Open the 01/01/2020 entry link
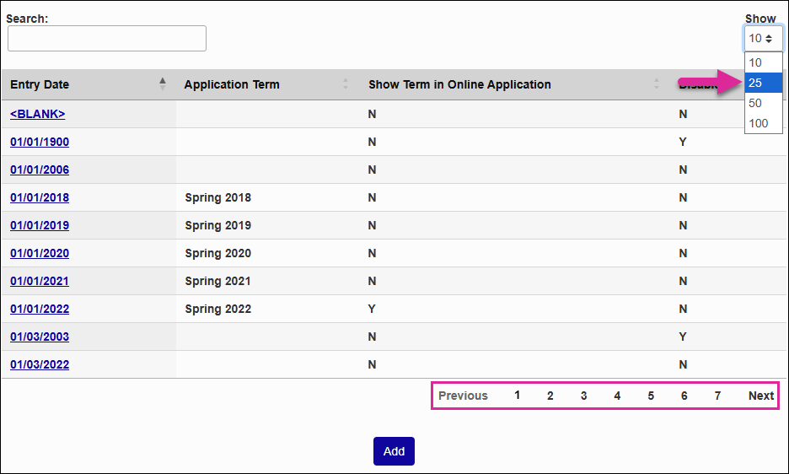The image size is (789, 474). 40,253
